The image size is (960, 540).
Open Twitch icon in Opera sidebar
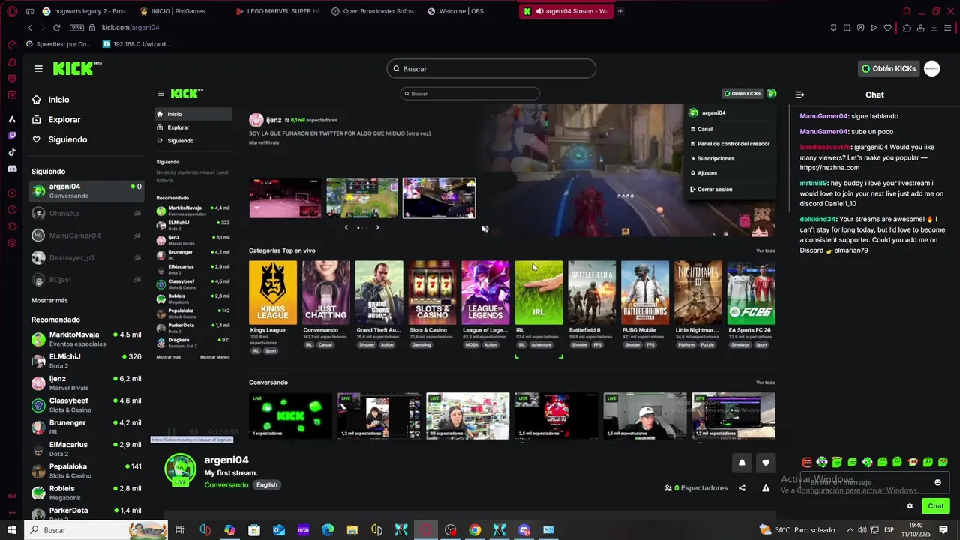click(x=12, y=136)
